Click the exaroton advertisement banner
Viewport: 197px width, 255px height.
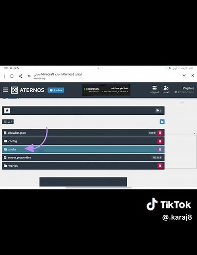[x=106, y=90]
